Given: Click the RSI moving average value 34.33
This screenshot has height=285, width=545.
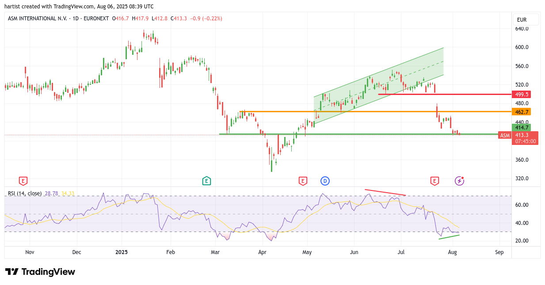Looking at the screenshot, I should click(x=68, y=194).
